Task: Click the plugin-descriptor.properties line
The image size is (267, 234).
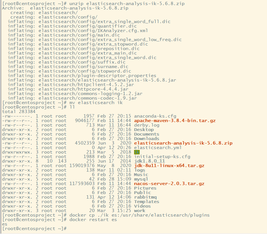Action: 82,76
